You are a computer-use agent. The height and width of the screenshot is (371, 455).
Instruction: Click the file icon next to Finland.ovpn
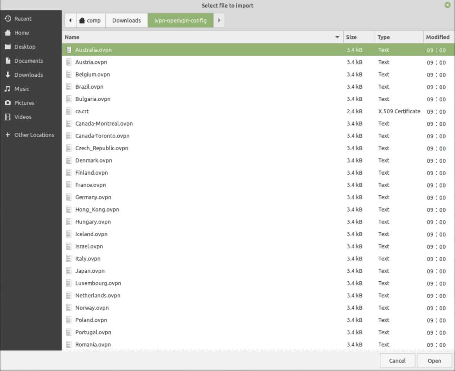(x=69, y=173)
